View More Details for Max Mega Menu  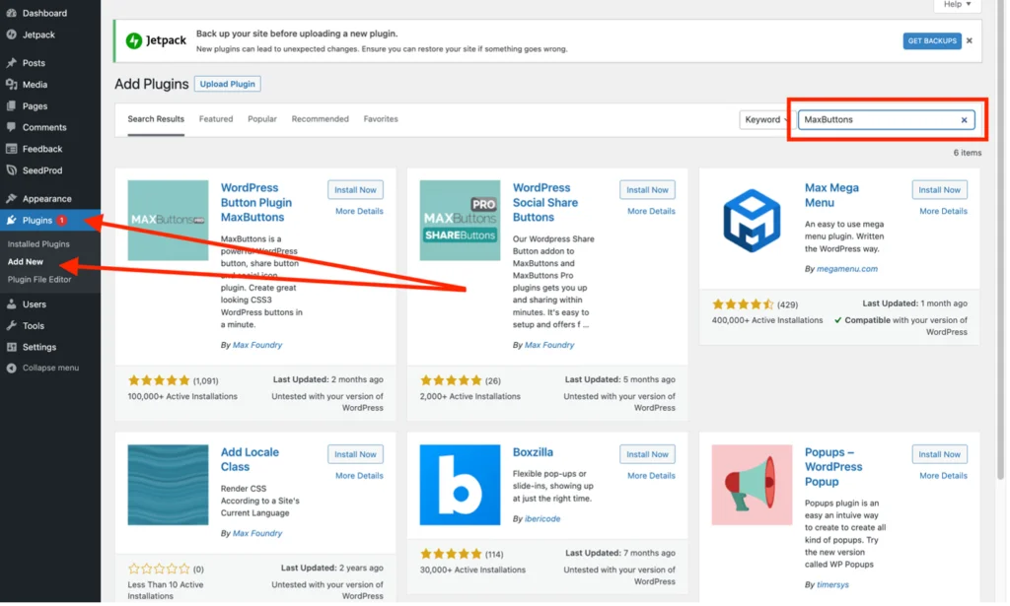click(946, 212)
